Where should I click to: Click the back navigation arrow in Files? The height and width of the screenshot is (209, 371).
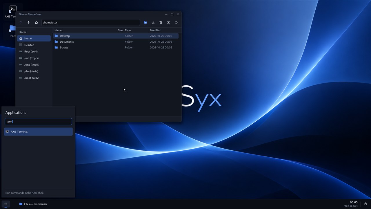click(21, 23)
